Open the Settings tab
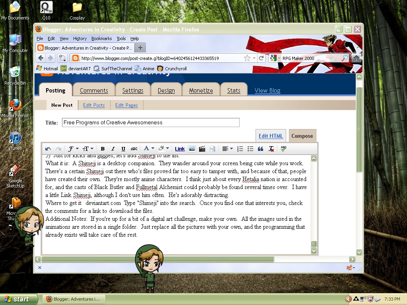Image resolution: width=407 pixels, height=305 pixels. (x=133, y=90)
